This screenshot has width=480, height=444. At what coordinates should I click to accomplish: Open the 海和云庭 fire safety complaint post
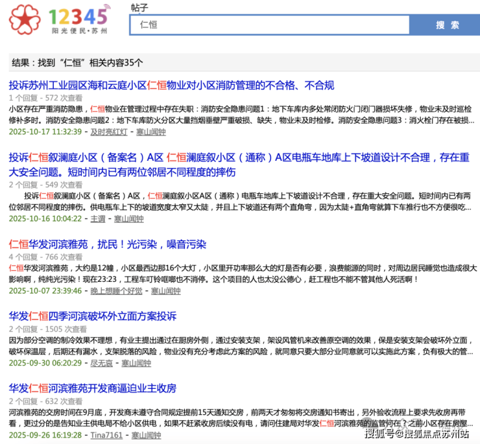[171, 85]
